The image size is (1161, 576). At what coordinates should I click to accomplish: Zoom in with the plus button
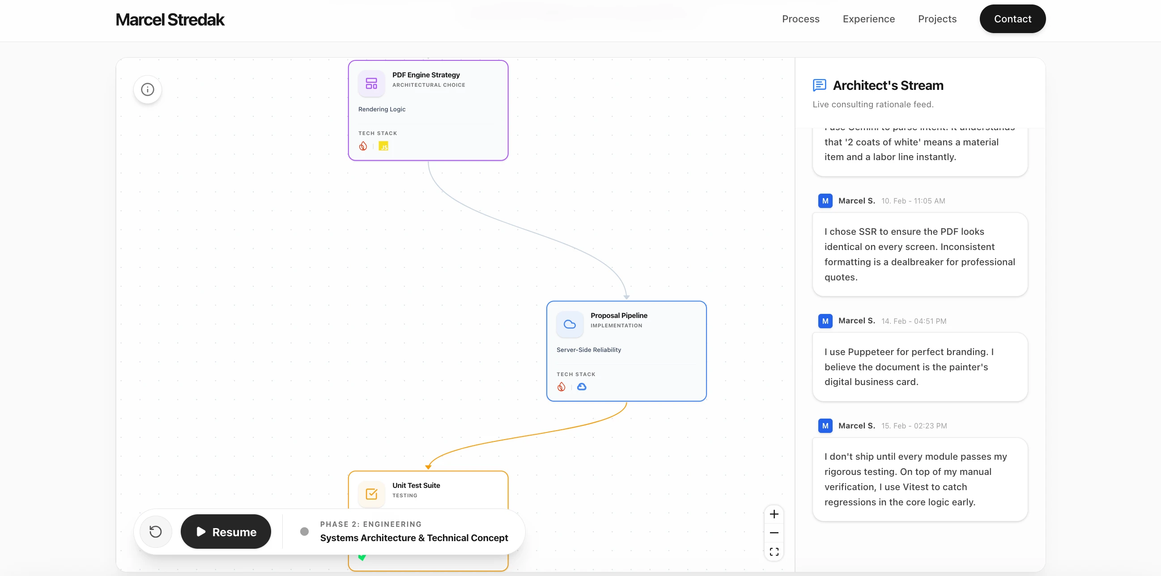point(774,514)
